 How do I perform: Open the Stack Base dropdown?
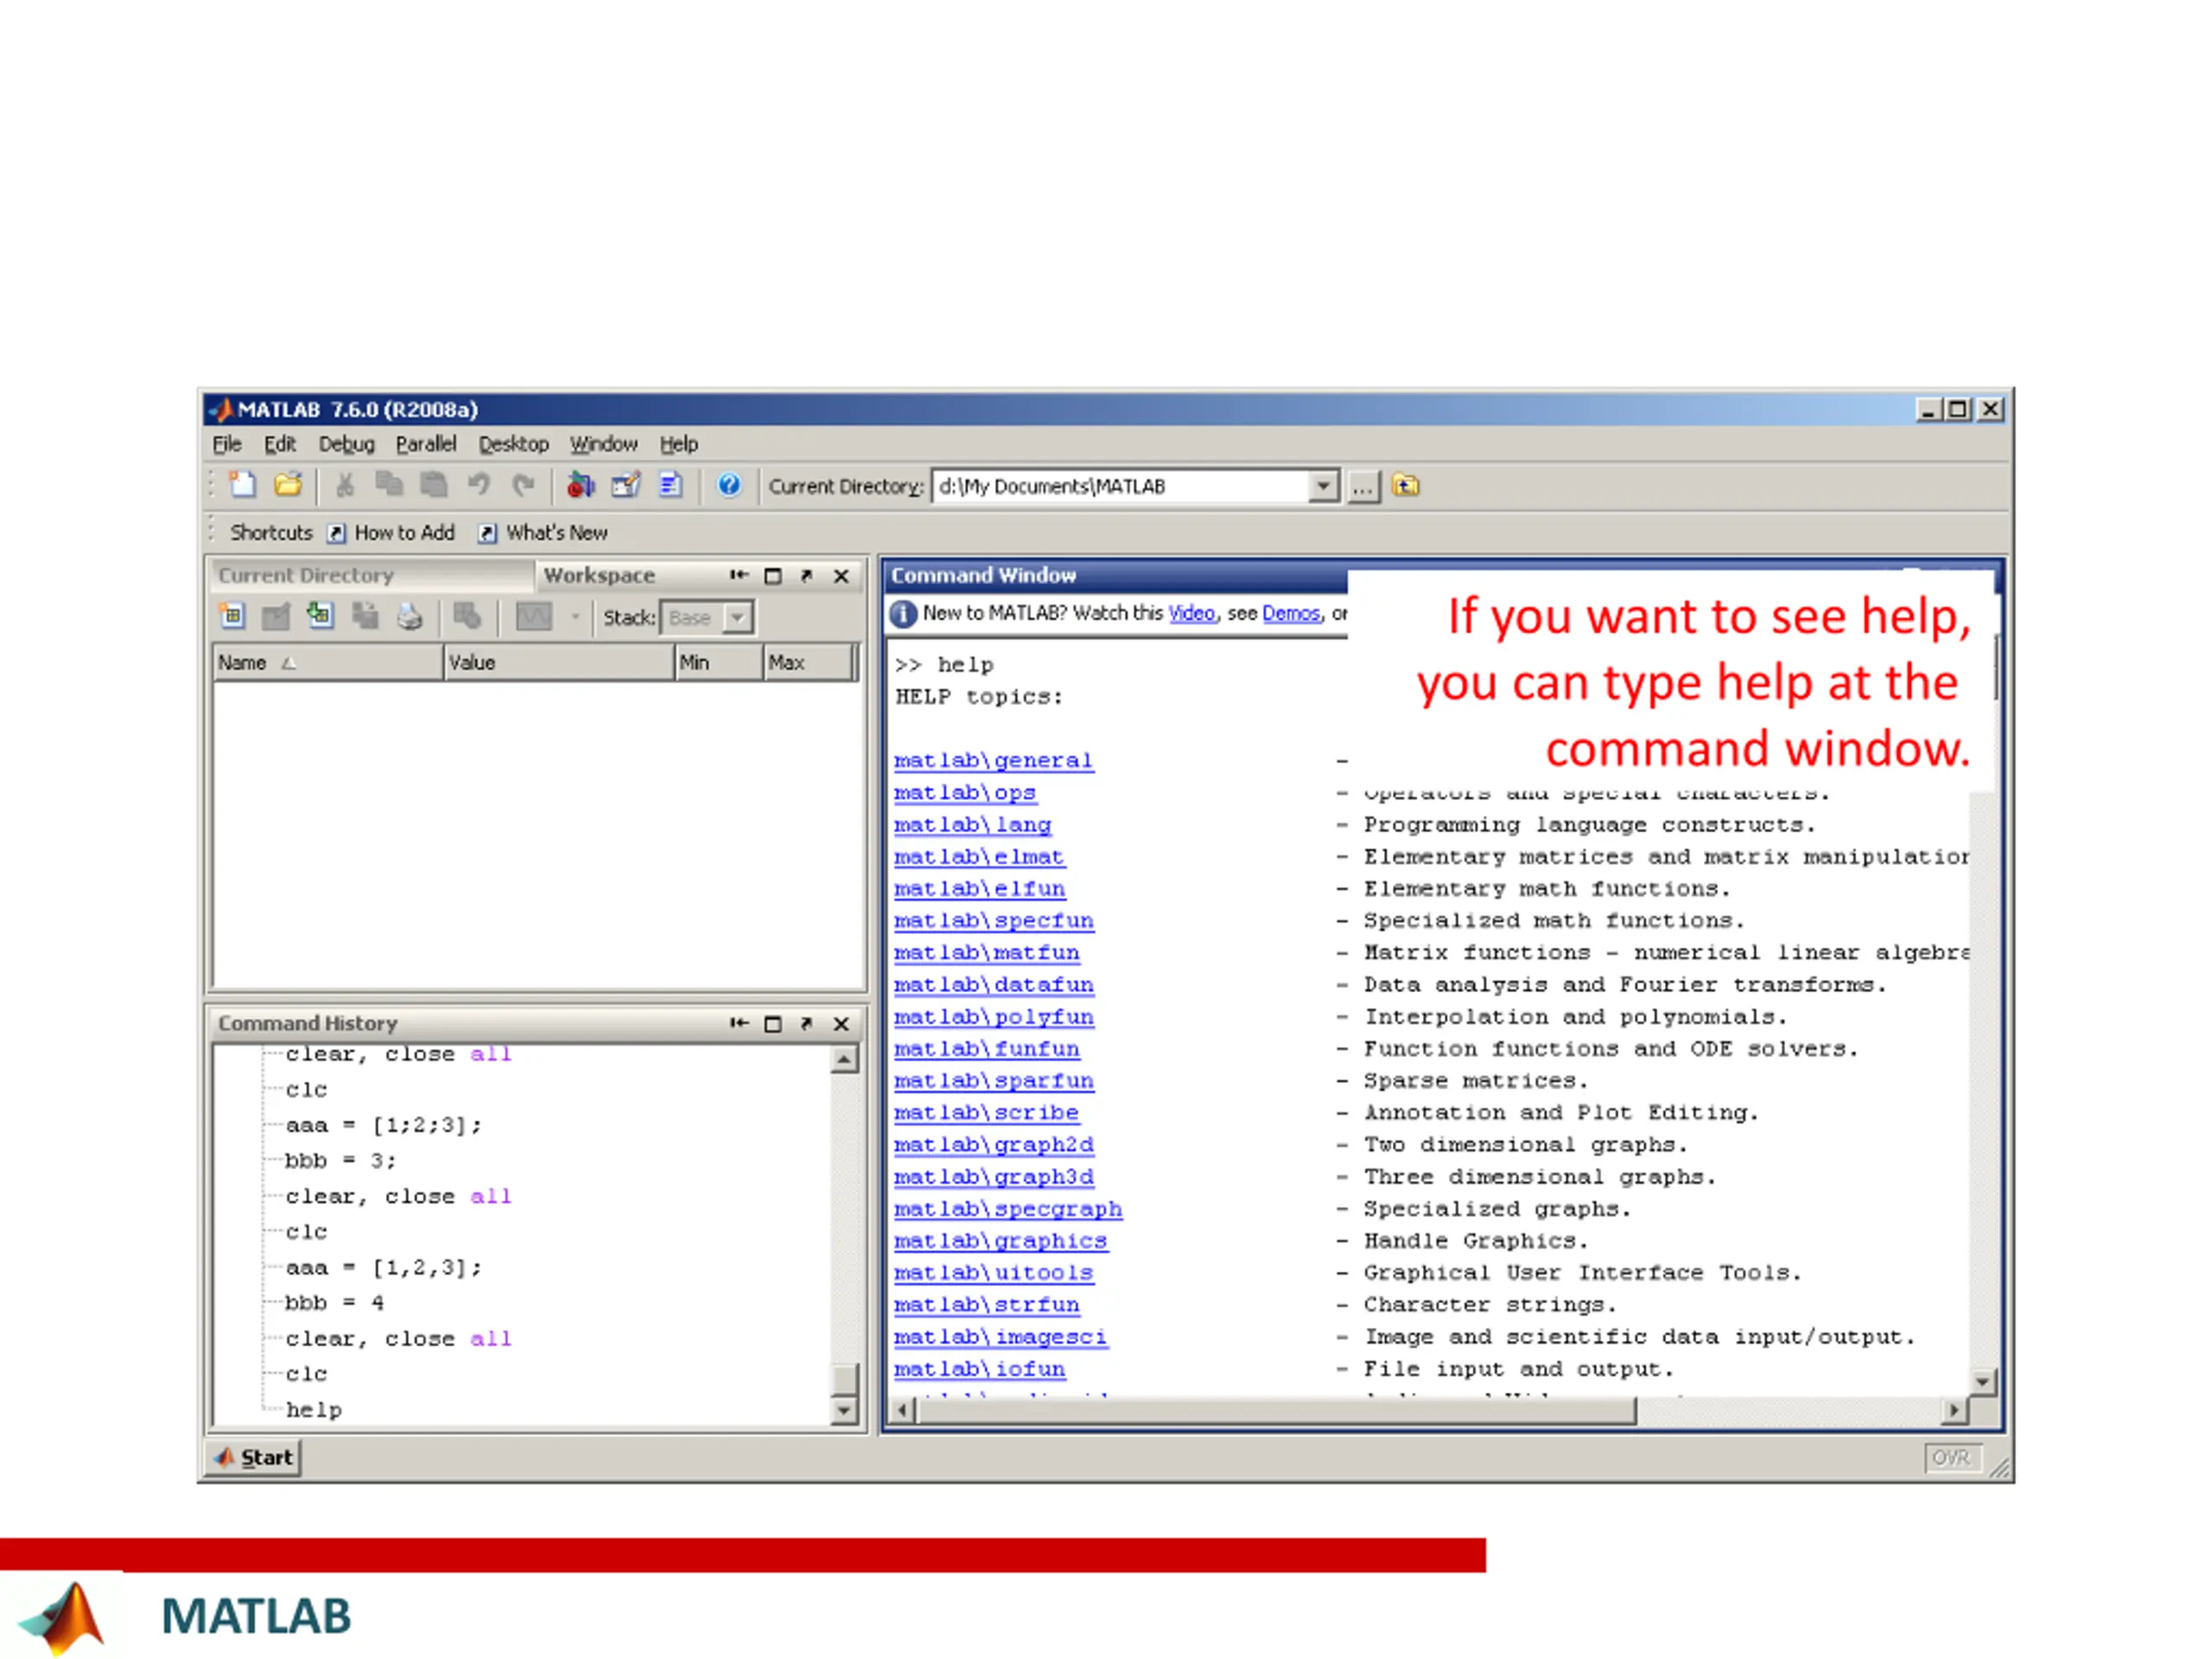(x=737, y=618)
